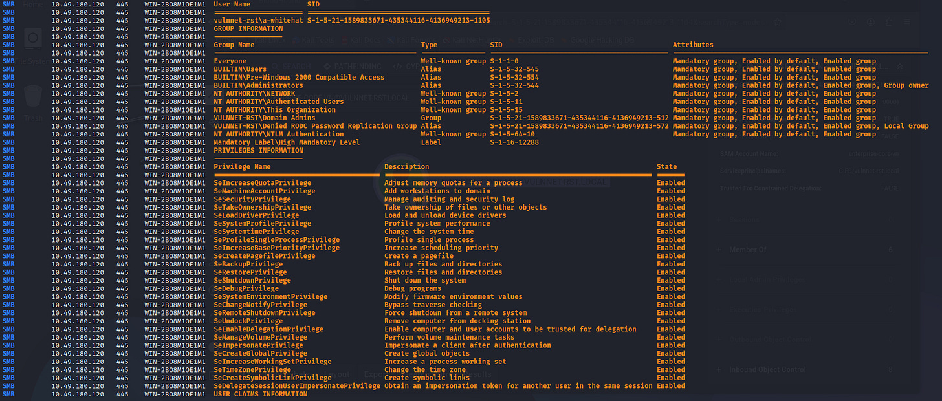
Task: Click the bookmark star in address bar
Action: [777, 22]
